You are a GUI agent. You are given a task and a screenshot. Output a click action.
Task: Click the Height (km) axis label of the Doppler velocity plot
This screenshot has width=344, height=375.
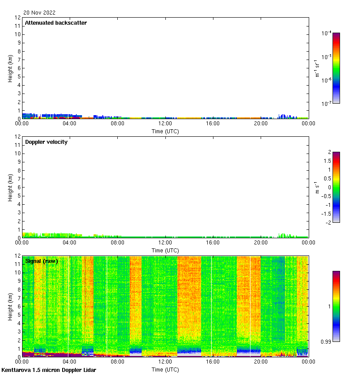pos(10,187)
